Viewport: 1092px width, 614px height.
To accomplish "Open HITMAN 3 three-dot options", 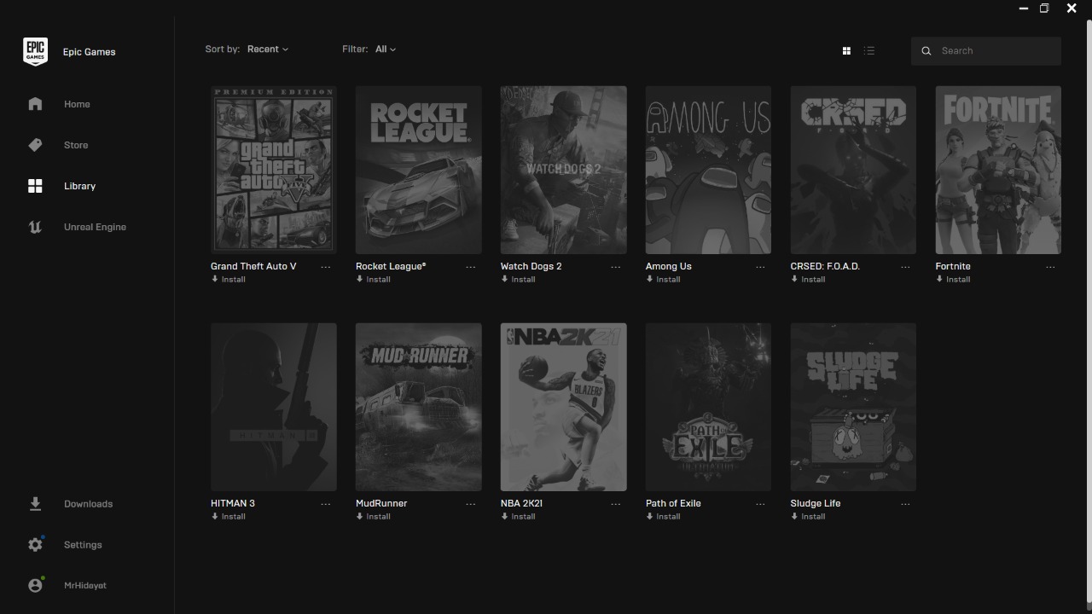I will click(326, 504).
